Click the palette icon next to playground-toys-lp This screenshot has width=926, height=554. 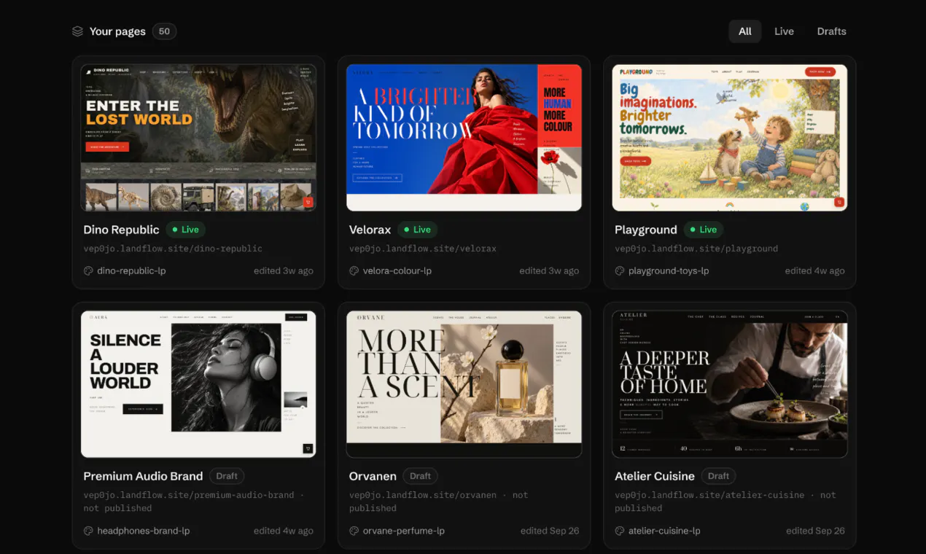coord(620,270)
